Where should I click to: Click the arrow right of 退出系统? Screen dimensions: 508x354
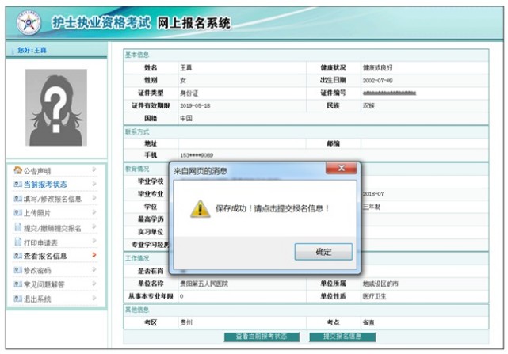[x=94, y=299]
